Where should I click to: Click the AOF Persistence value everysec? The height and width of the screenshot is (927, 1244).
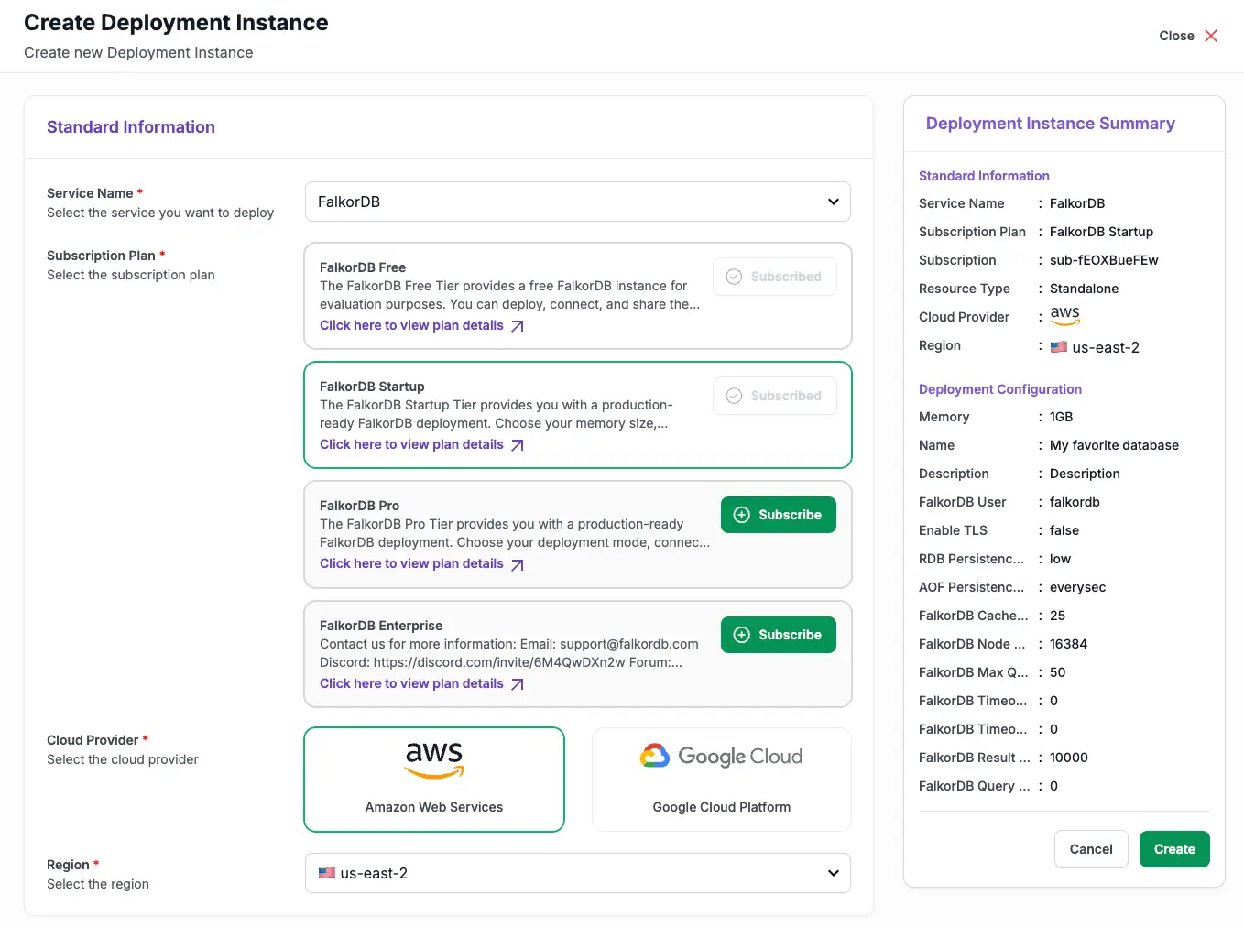pyautogui.click(x=1077, y=587)
